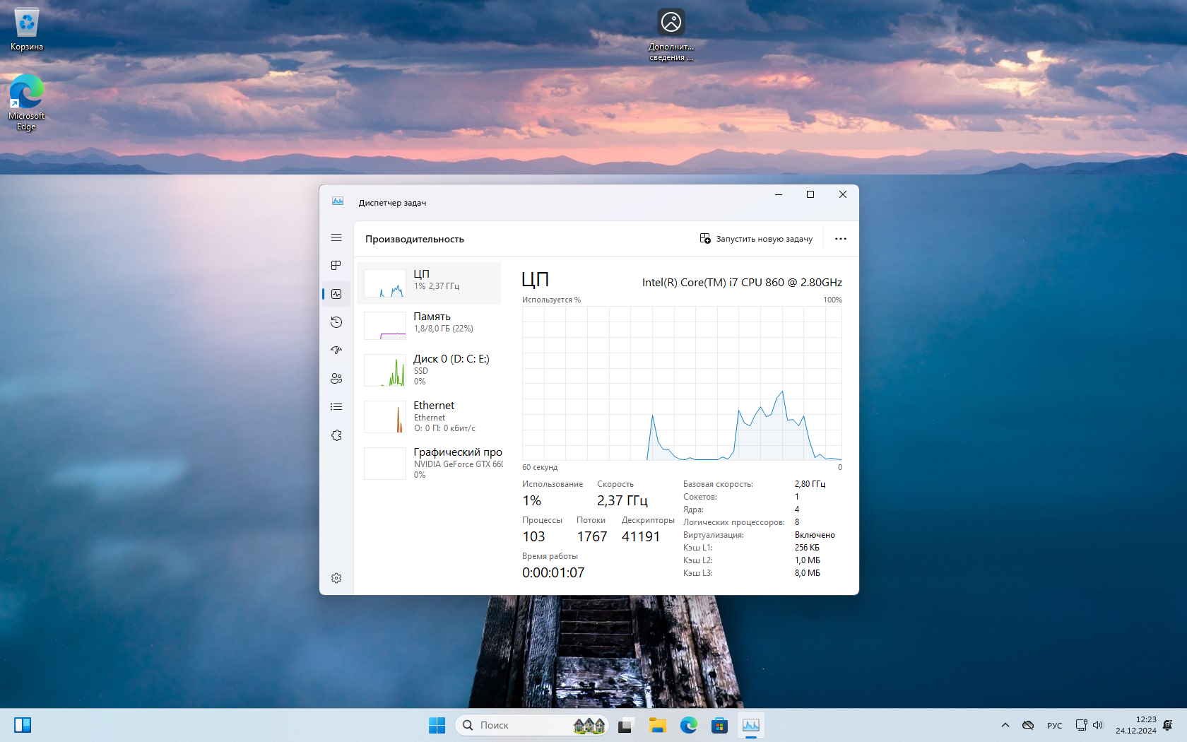
Task: Click the "Дескрипторы" count 41191
Action: click(641, 537)
